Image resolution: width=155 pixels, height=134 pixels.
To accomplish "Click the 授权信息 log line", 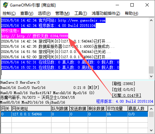I will pos(11,31).
